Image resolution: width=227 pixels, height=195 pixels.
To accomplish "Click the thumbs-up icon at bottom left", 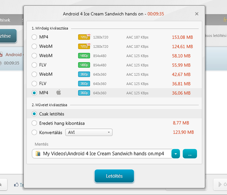I will (x=16, y=184).
